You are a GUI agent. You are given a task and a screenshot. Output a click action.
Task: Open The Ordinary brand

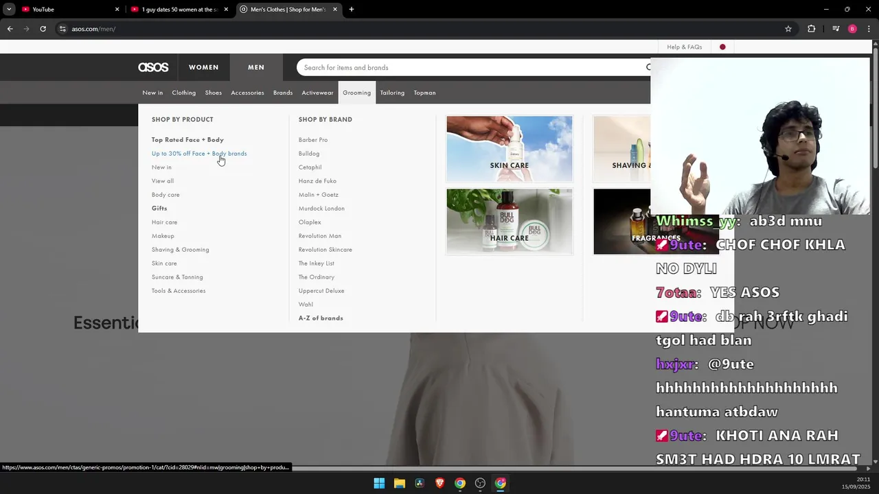[317, 277]
